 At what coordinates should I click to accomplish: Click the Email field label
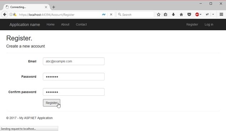click(x=32, y=61)
